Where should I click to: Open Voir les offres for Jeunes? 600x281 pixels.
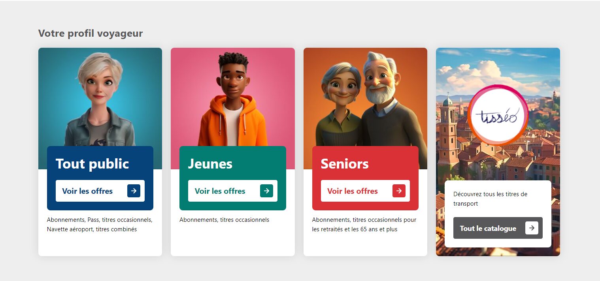pyautogui.click(x=233, y=191)
